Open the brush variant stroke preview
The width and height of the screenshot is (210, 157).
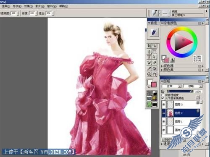coord(166,13)
